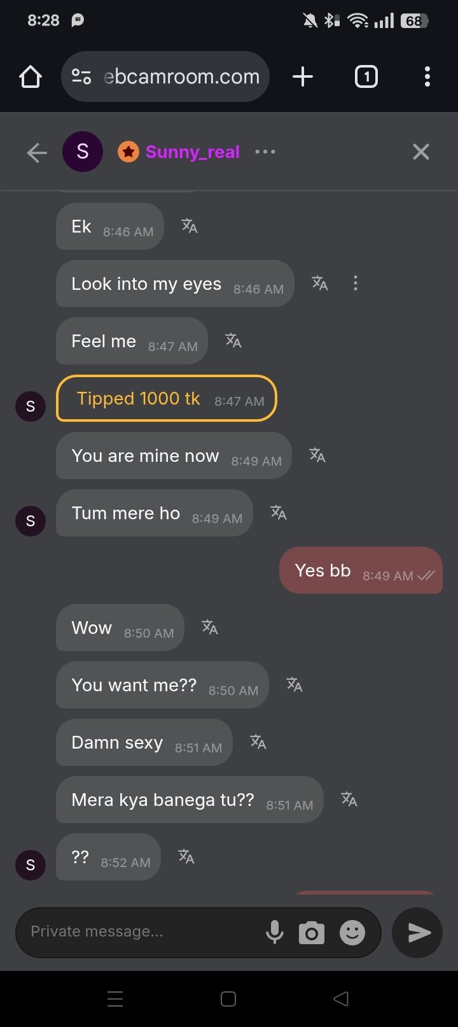The image size is (458, 1027).
Task: Translate the "Tum mere ho" message
Action: point(279,513)
